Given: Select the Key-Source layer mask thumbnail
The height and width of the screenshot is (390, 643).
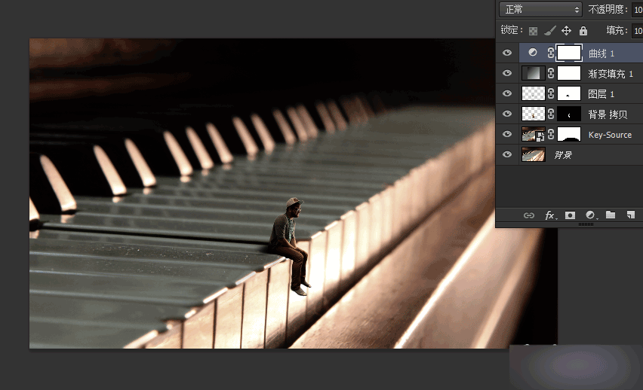Looking at the screenshot, I should pos(569,134).
